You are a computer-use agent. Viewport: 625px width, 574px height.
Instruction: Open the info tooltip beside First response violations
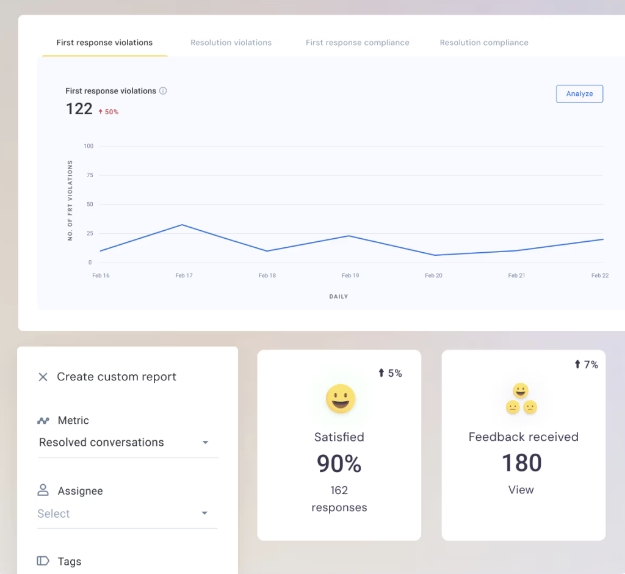point(162,90)
